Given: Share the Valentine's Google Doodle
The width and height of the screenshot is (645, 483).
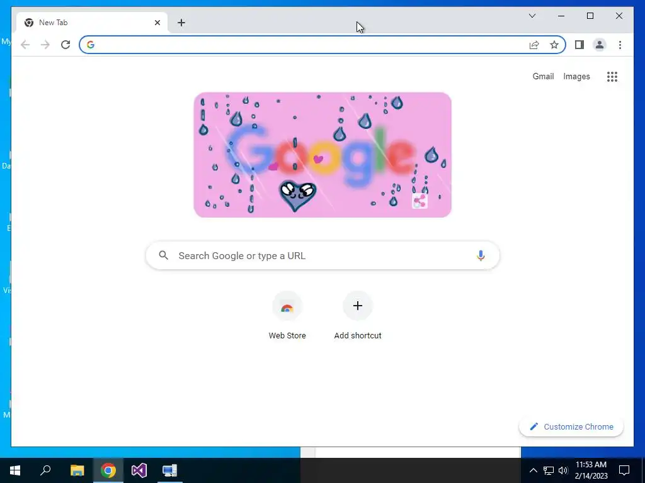Looking at the screenshot, I should pyautogui.click(x=420, y=201).
